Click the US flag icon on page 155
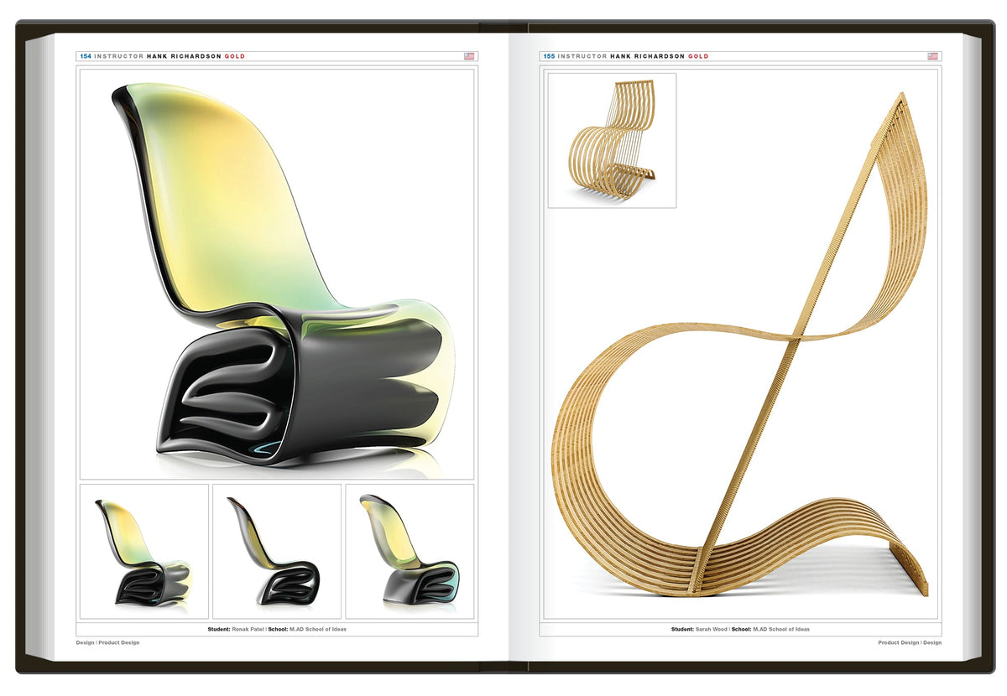 tap(932, 56)
